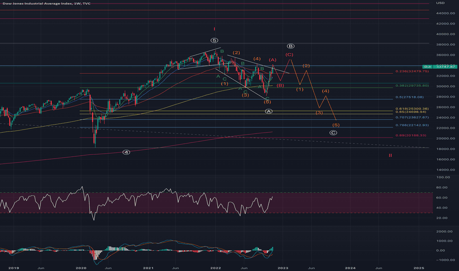Image resolution: width=459 pixels, height=271 pixels.
Task: Click 32000.00 on the price axis
Action: click(445, 76)
